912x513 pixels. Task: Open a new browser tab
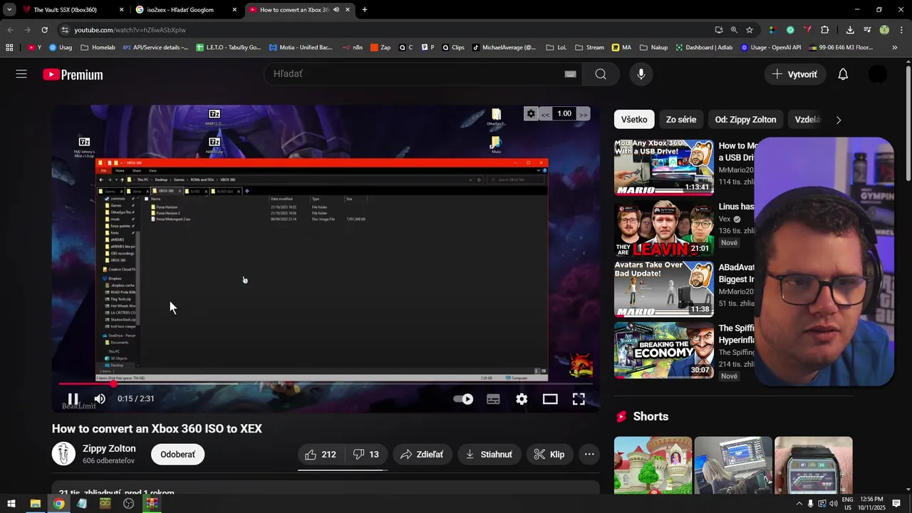pyautogui.click(x=365, y=10)
